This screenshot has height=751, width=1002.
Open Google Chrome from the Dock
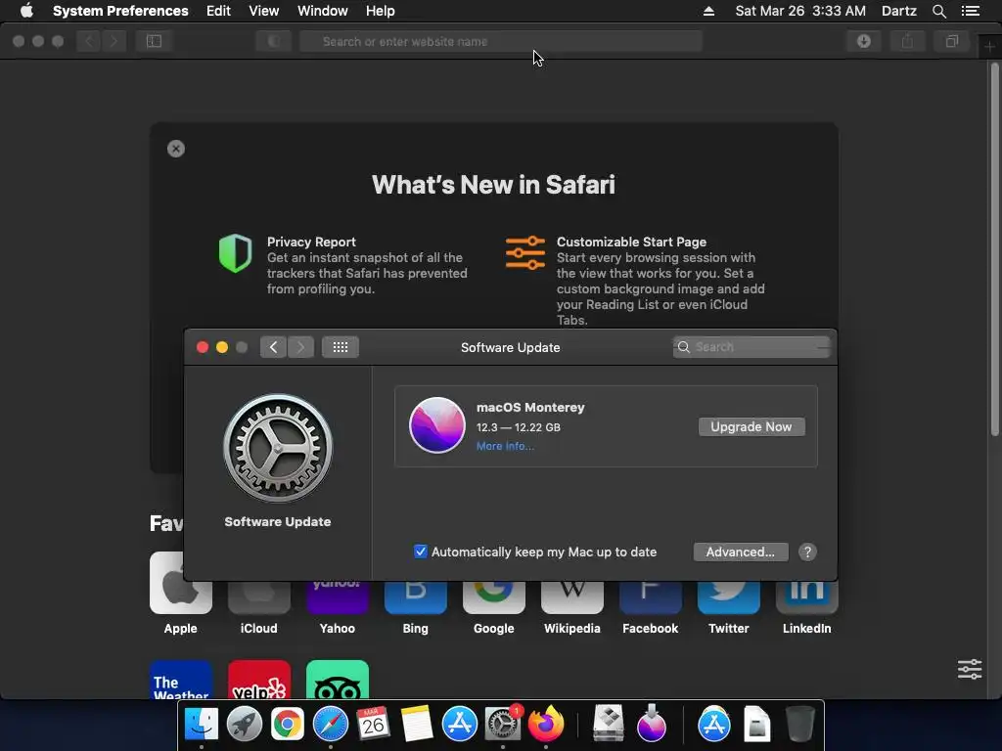pyautogui.click(x=288, y=725)
